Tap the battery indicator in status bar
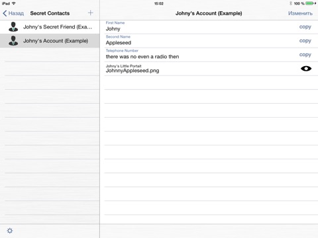Viewport: 318px width, 238px height. (x=309, y=3)
